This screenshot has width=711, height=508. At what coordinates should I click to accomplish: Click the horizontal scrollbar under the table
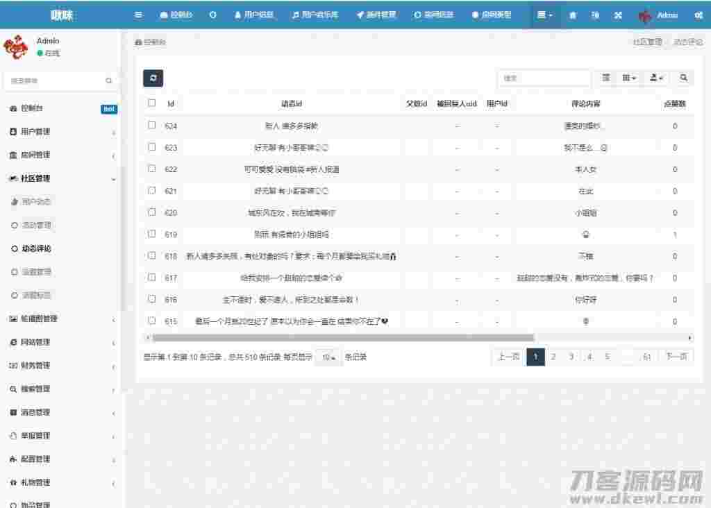coord(343,337)
